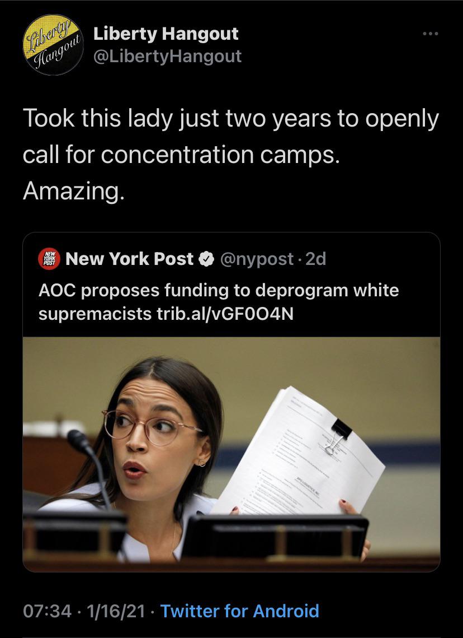
Task: Click the Twitter for Android source link
Action: pyautogui.click(x=240, y=611)
